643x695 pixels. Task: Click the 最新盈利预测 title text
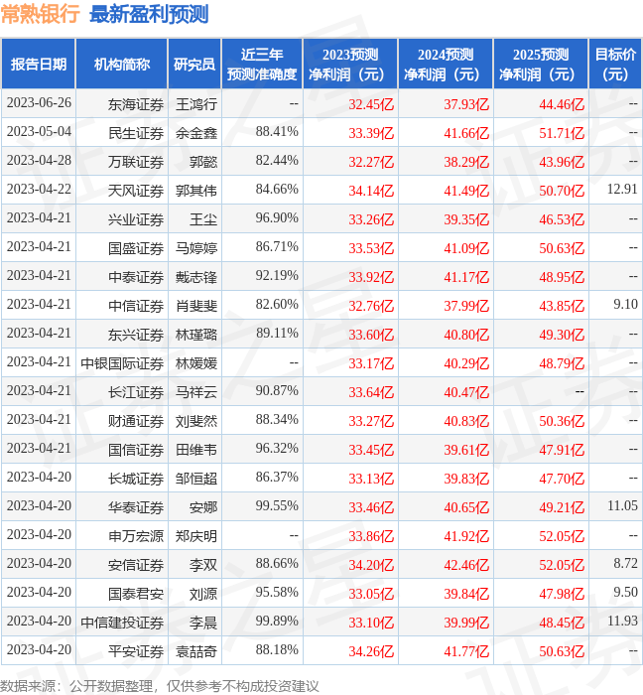pyautogui.click(x=149, y=14)
